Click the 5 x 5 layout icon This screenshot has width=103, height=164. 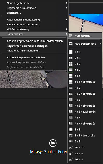70,130
